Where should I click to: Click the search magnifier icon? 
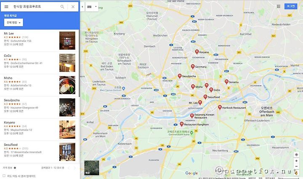62,7
